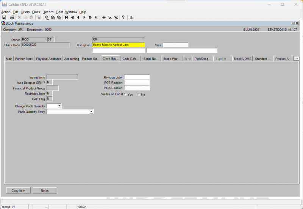This screenshot has width=303, height=209.
Task: Open the Field menu
Action: click(x=59, y=12)
